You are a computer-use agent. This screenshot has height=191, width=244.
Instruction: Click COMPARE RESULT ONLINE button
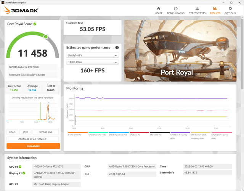[32, 139]
